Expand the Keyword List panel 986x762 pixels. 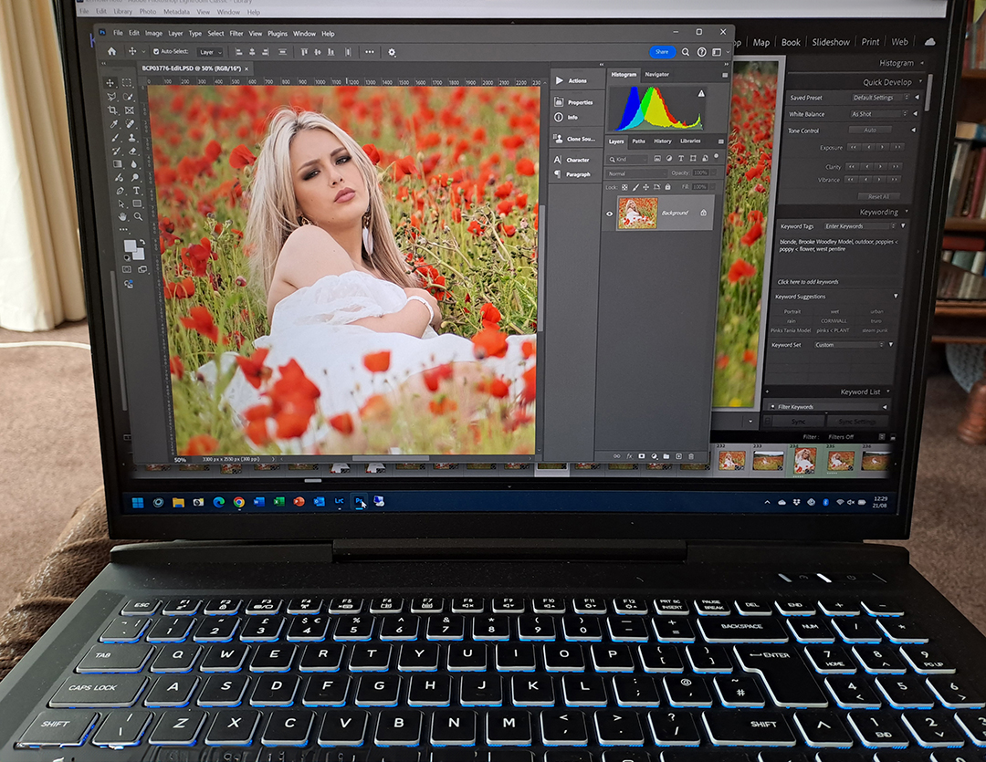[x=888, y=391]
